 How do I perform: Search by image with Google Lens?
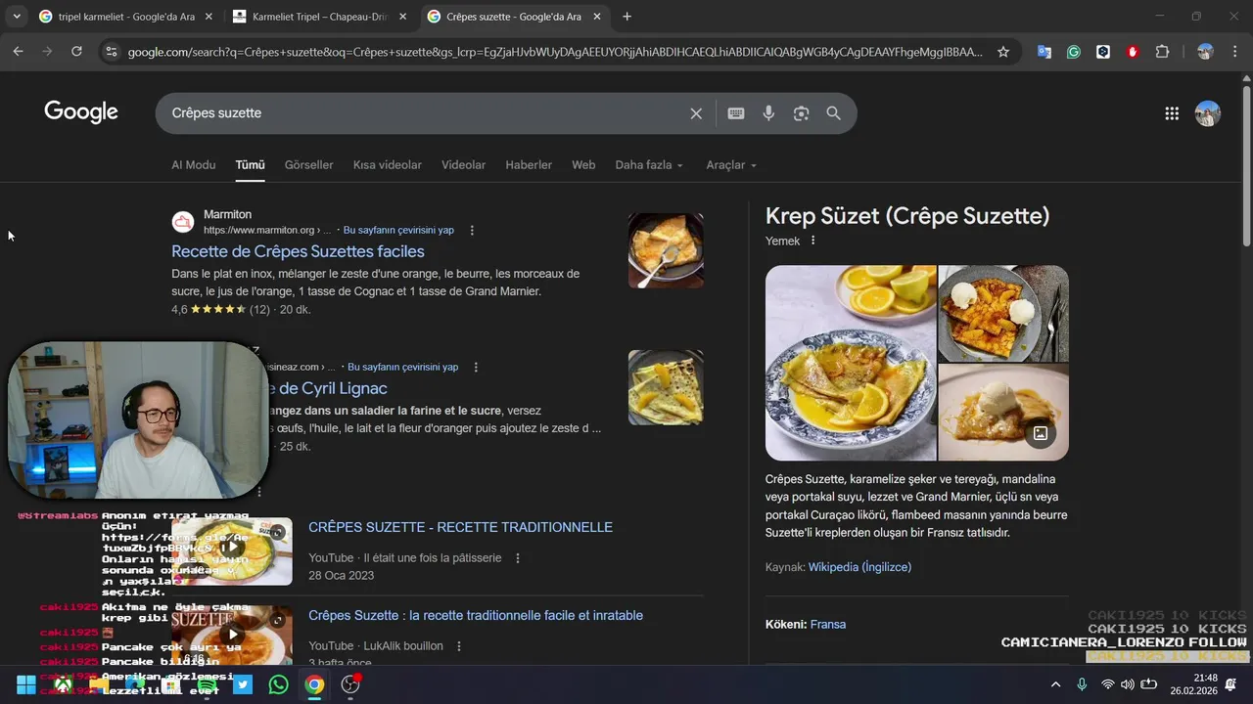[801, 113]
